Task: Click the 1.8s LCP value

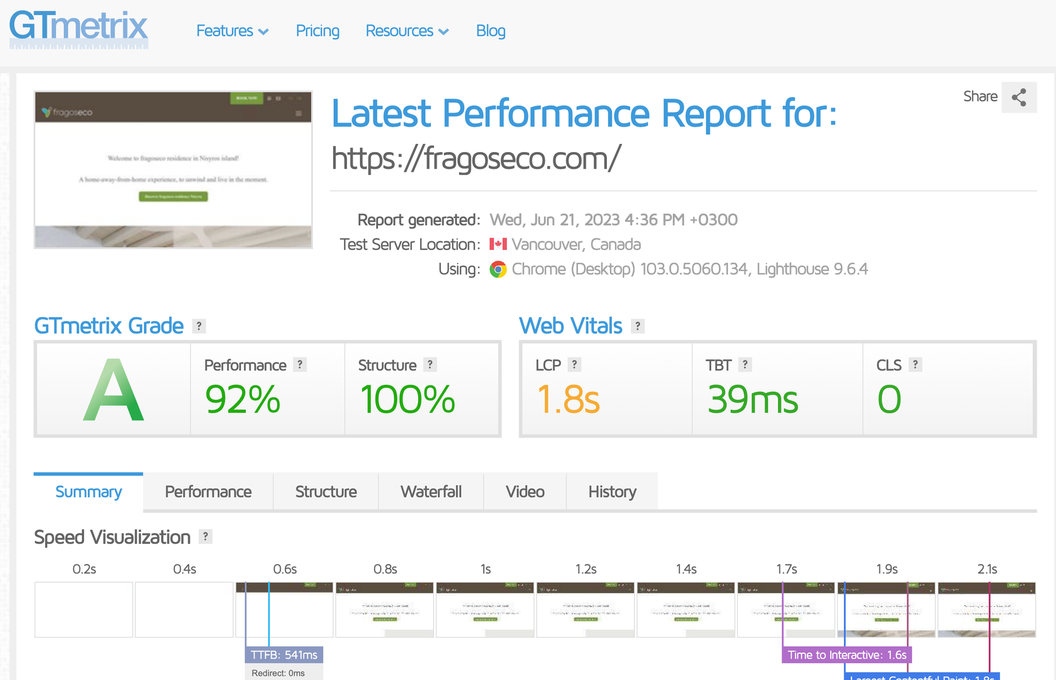Action: (568, 400)
